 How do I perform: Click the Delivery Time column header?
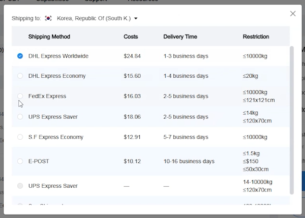(x=180, y=36)
